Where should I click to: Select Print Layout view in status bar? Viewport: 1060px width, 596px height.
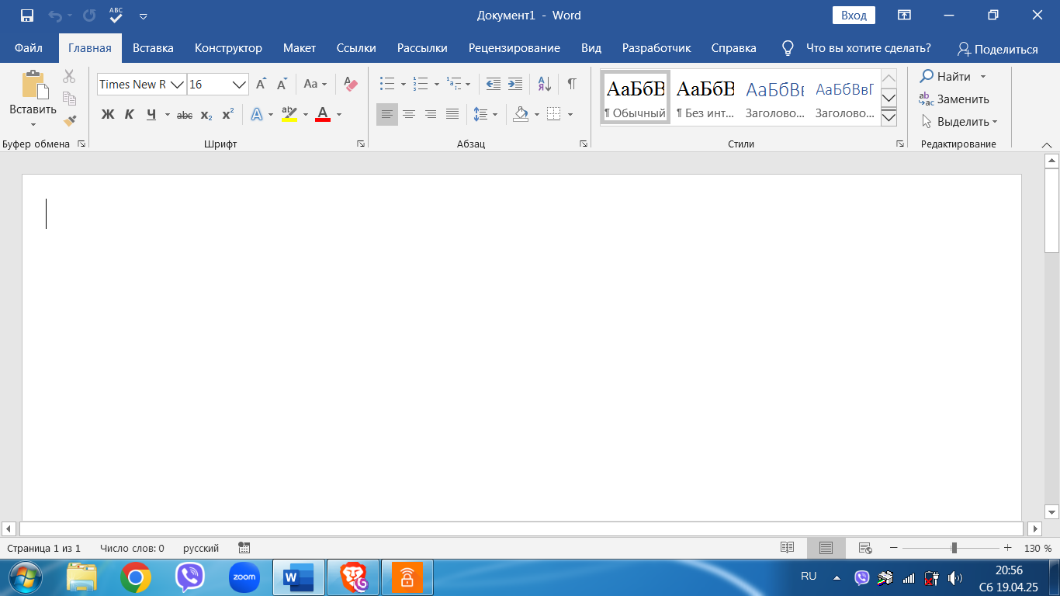pyautogui.click(x=826, y=548)
